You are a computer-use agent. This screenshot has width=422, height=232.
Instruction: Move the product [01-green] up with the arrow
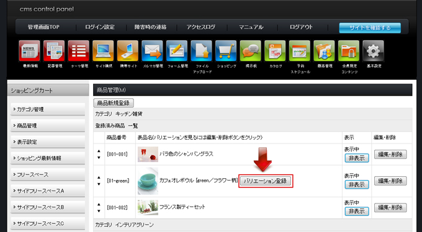coord(99,178)
